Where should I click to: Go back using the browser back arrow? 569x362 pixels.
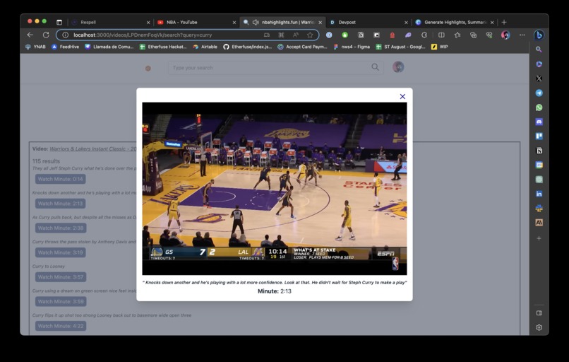tap(30, 35)
